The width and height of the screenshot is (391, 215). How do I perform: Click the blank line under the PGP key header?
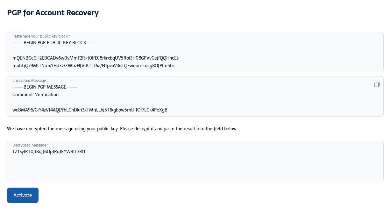195,50
